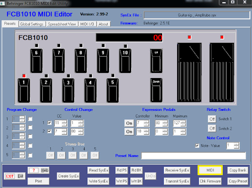Click the right expression pedal graphic

(222, 73)
